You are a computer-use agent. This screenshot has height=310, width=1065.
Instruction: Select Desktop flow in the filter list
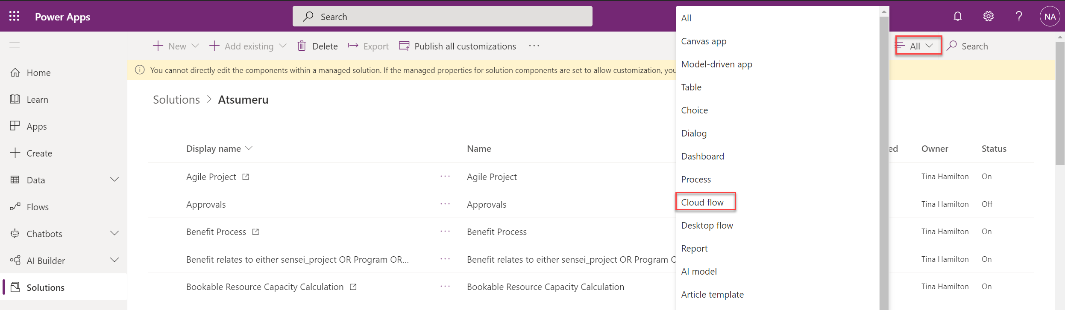coord(778,225)
